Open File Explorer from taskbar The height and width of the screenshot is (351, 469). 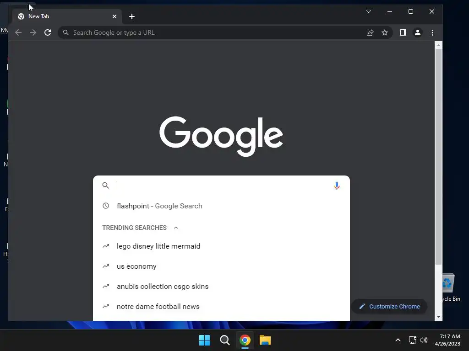tap(265, 340)
